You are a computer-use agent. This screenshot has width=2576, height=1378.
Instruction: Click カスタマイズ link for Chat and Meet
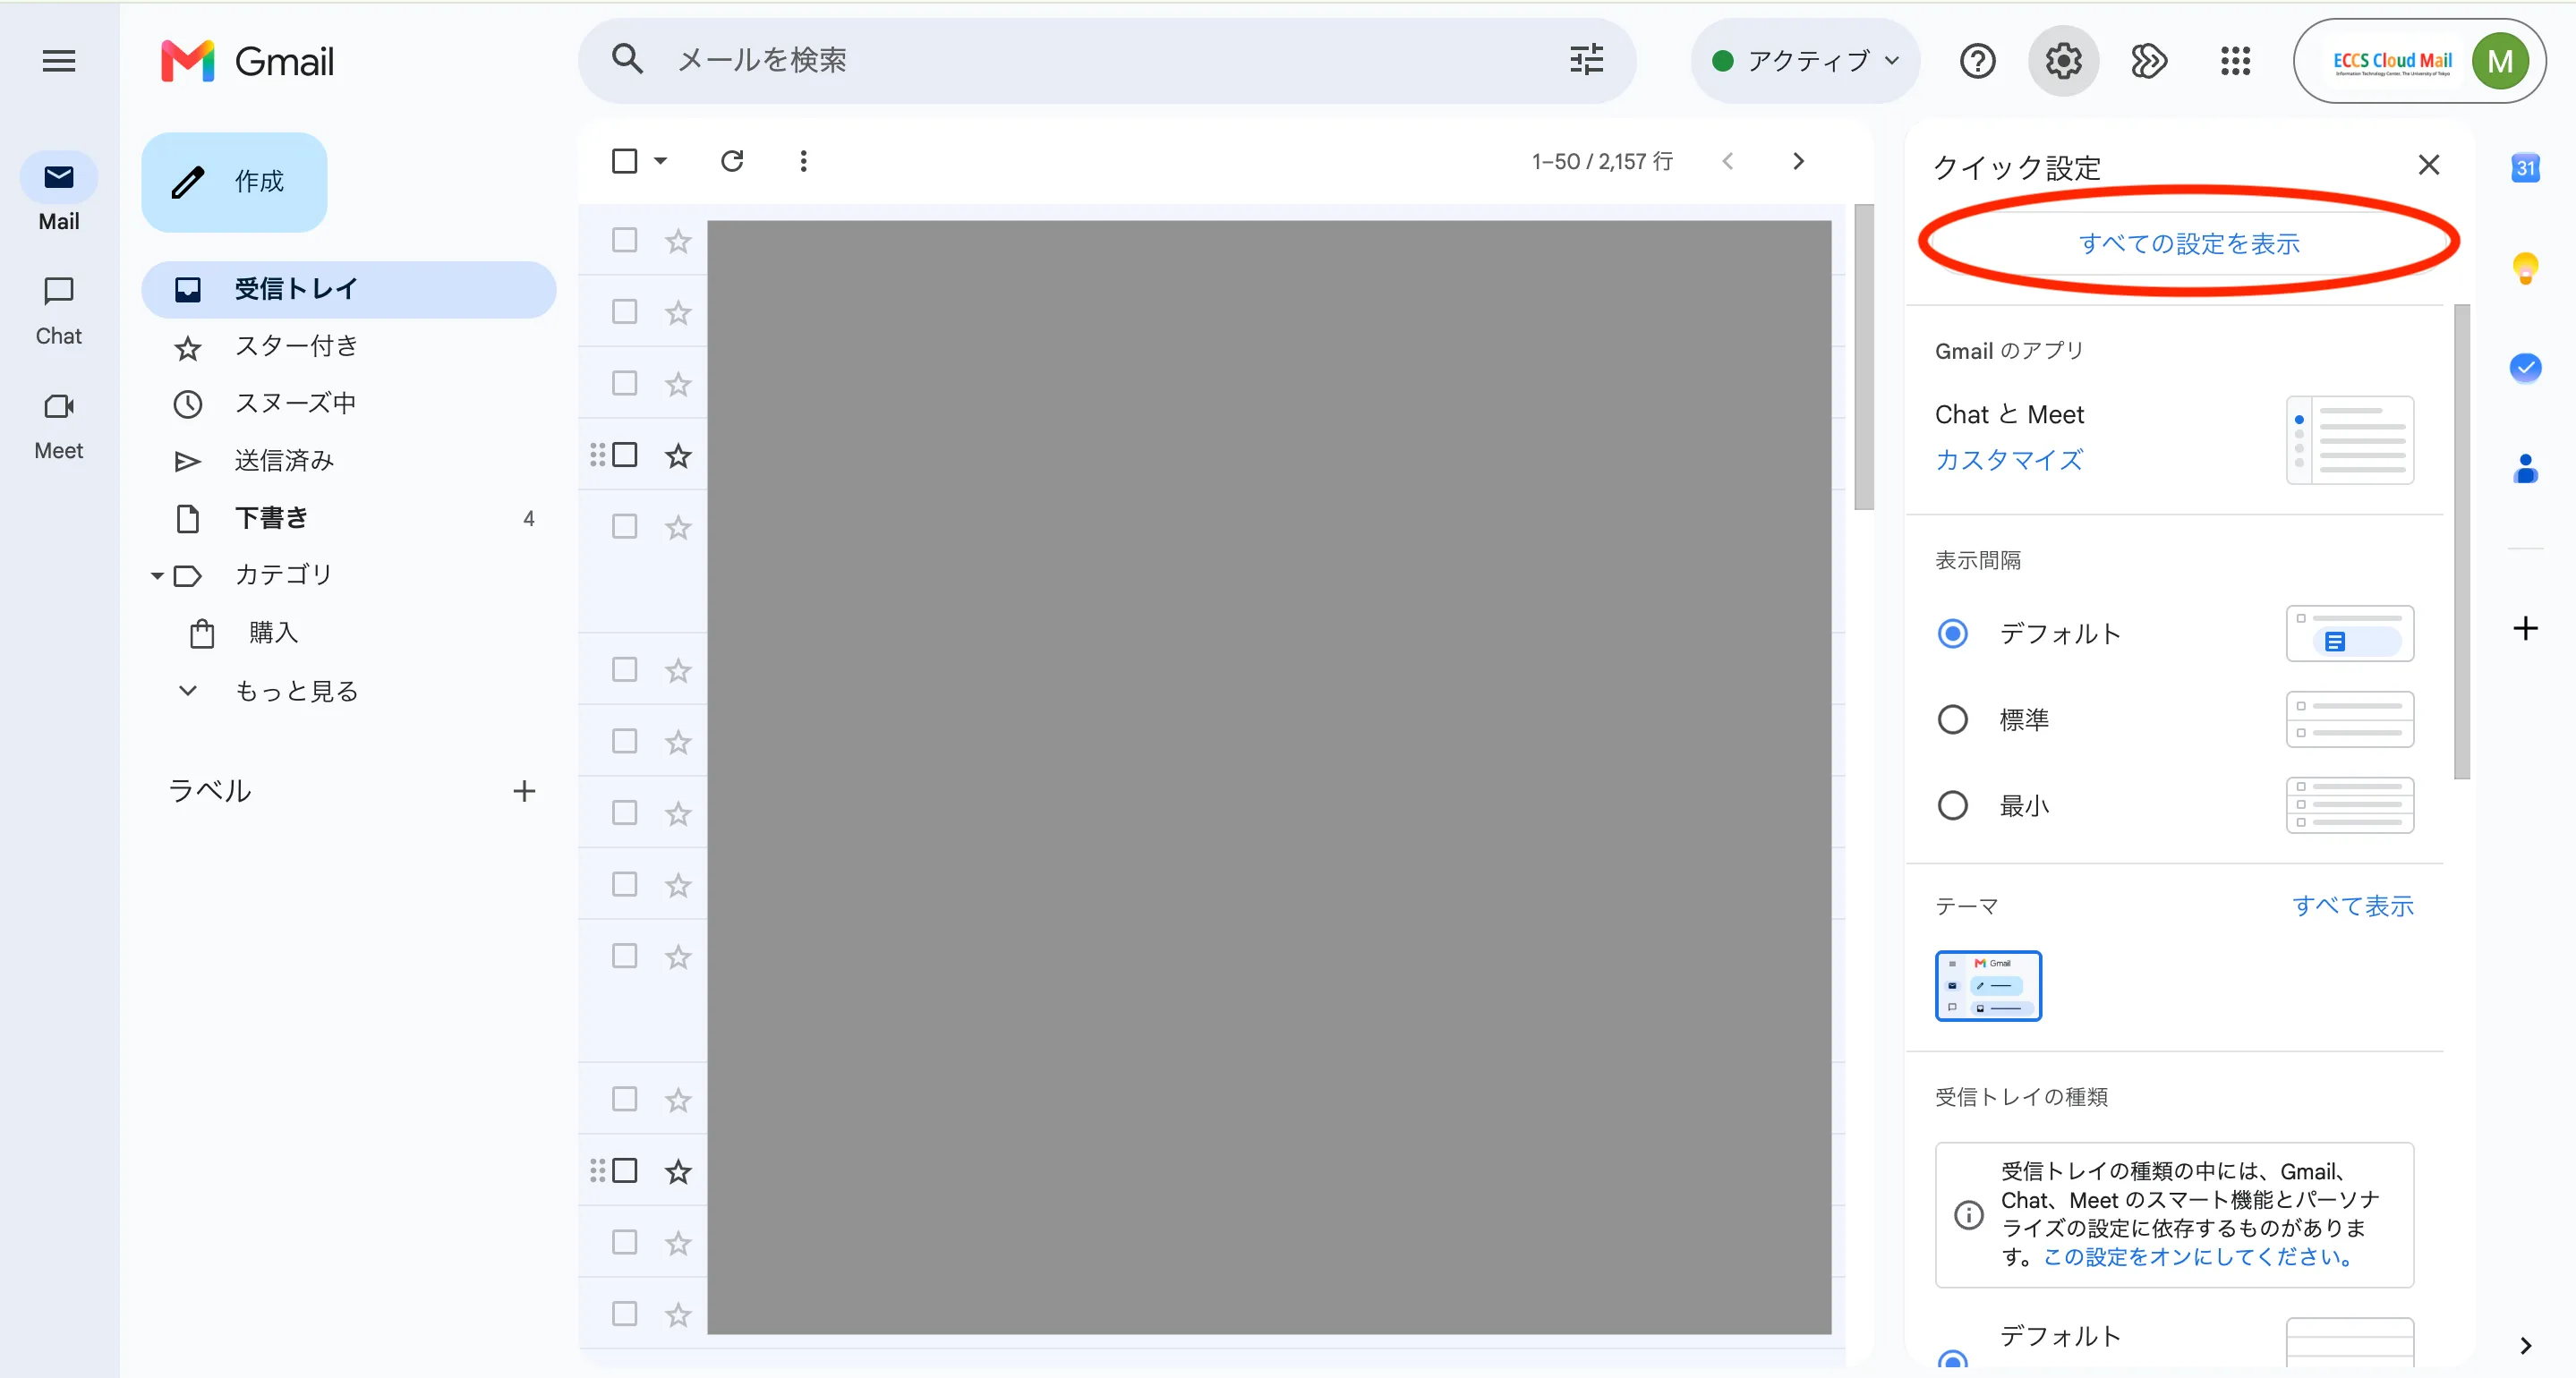point(2009,461)
